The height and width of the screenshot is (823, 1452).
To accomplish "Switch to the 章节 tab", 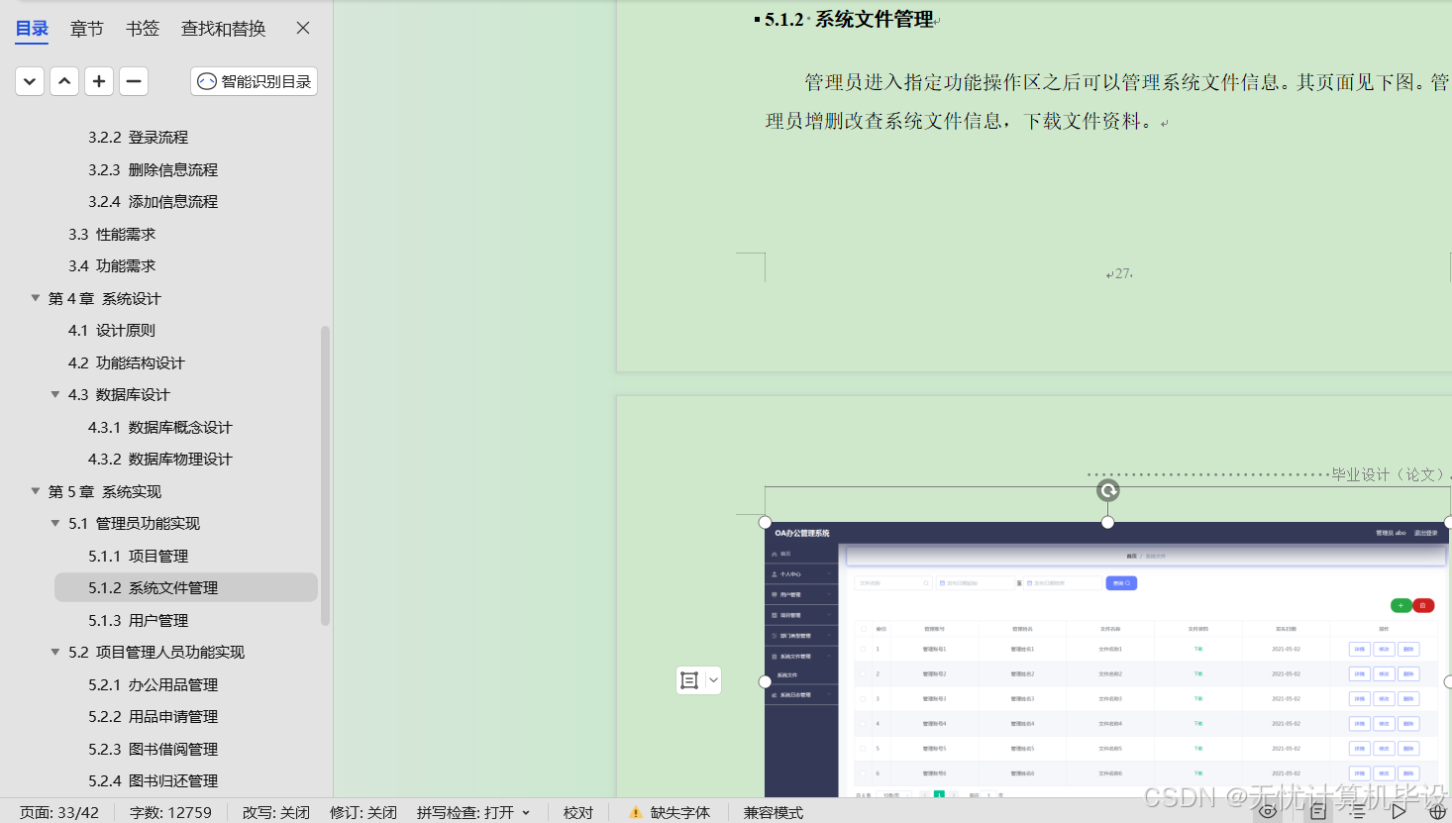I will (x=86, y=28).
